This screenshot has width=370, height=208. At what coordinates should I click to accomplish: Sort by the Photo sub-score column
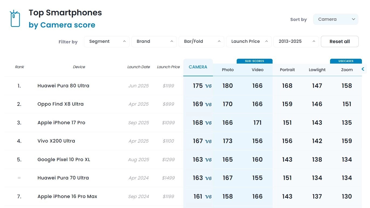[228, 70]
